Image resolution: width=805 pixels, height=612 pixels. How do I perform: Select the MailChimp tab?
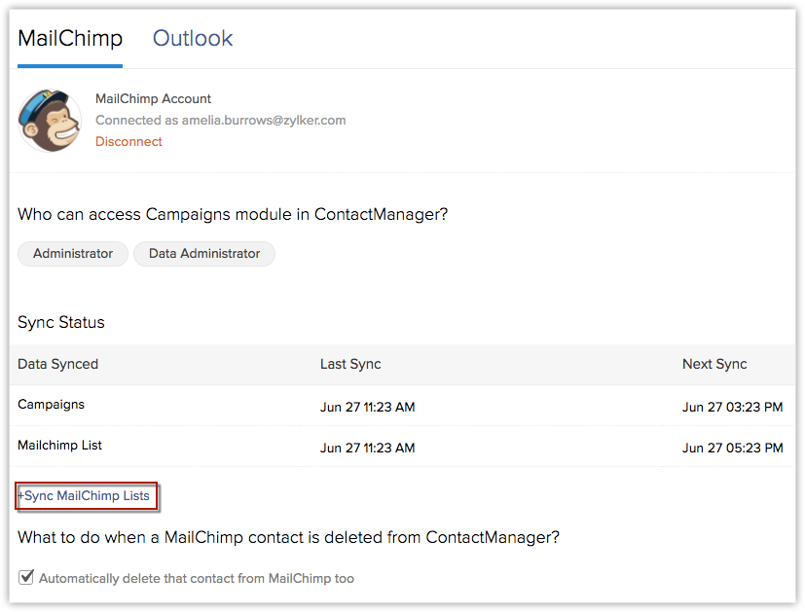pyautogui.click(x=70, y=39)
